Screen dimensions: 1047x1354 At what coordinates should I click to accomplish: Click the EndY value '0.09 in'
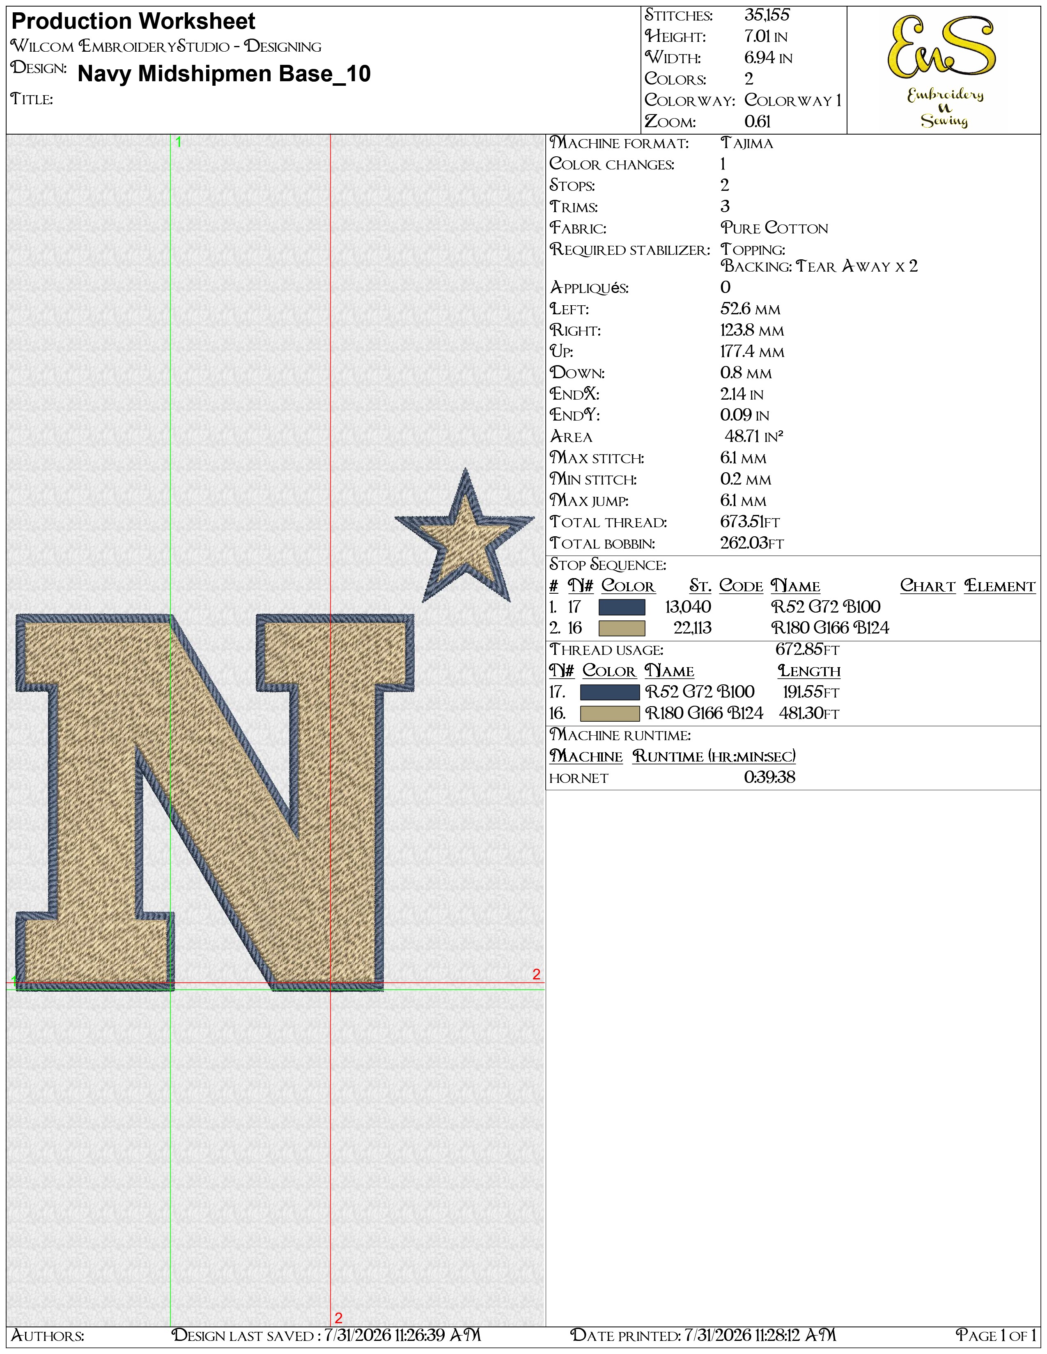coord(745,415)
